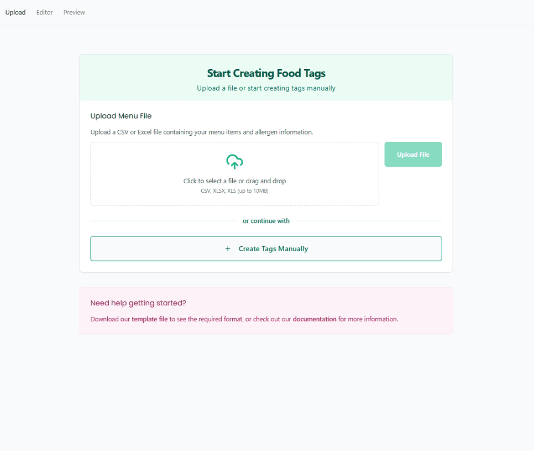Open the Editor tab

(x=45, y=12)
